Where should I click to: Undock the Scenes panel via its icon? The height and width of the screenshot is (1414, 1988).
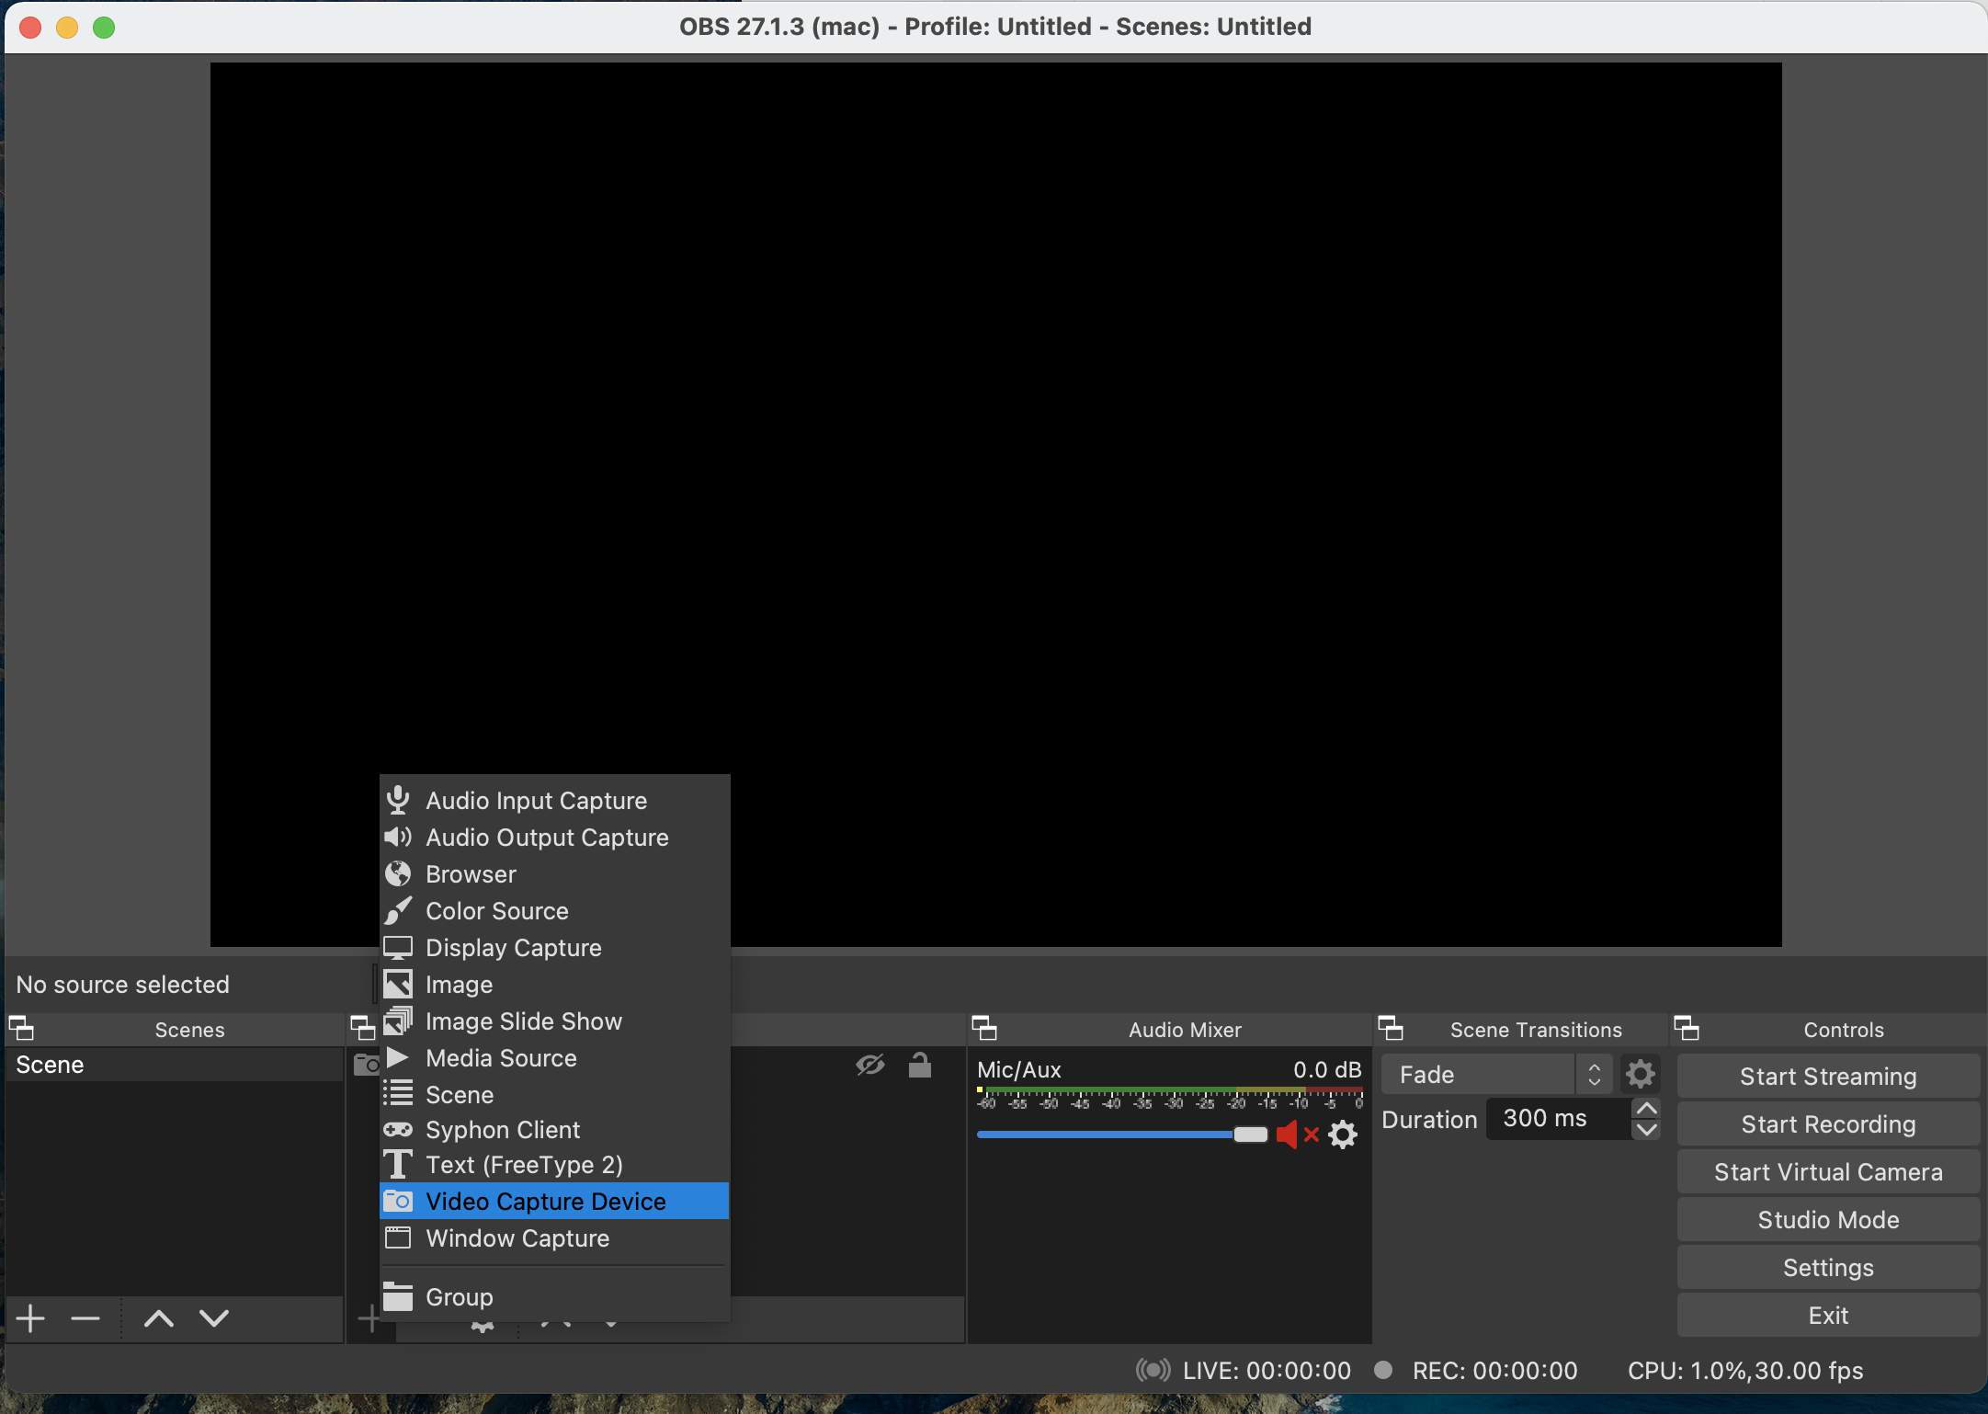[x=21, y=1028]
